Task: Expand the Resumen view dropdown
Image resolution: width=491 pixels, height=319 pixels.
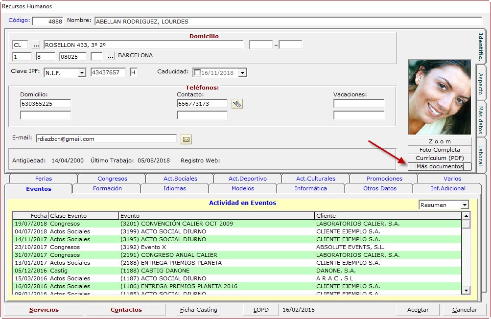Action: point(465,205)
